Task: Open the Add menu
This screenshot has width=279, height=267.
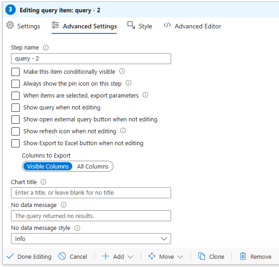Action: pyautogui.click(x=118, y=256)
